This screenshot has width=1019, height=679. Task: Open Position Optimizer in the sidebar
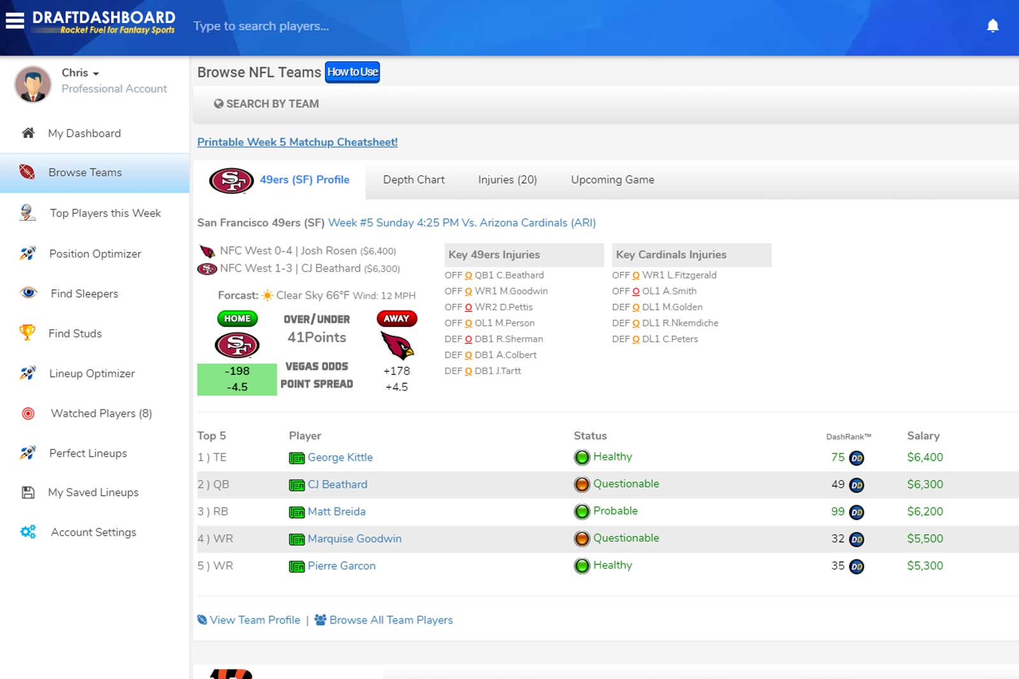point(94,253)
